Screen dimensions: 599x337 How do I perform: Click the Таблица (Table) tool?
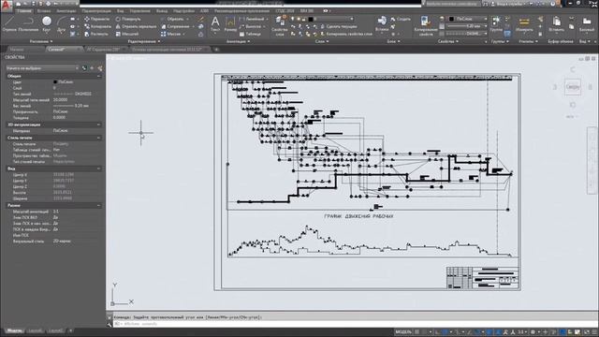[x=250, y=34]
